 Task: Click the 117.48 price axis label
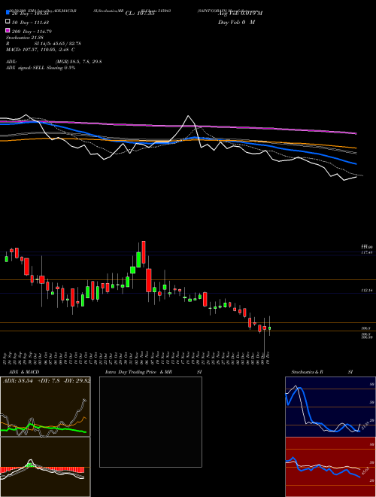pyautogui.click(x=367, y=252)
